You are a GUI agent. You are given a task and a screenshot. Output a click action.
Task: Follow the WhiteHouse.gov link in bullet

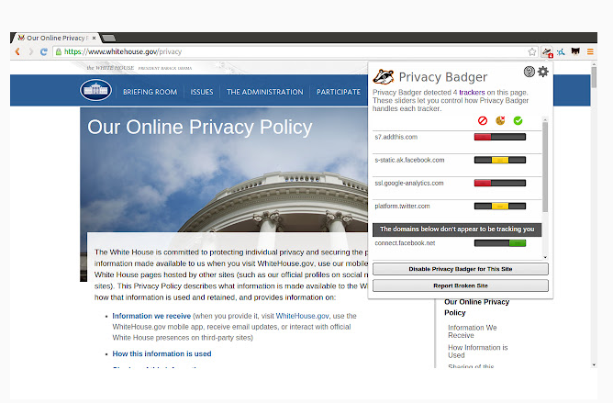point(302,316)
